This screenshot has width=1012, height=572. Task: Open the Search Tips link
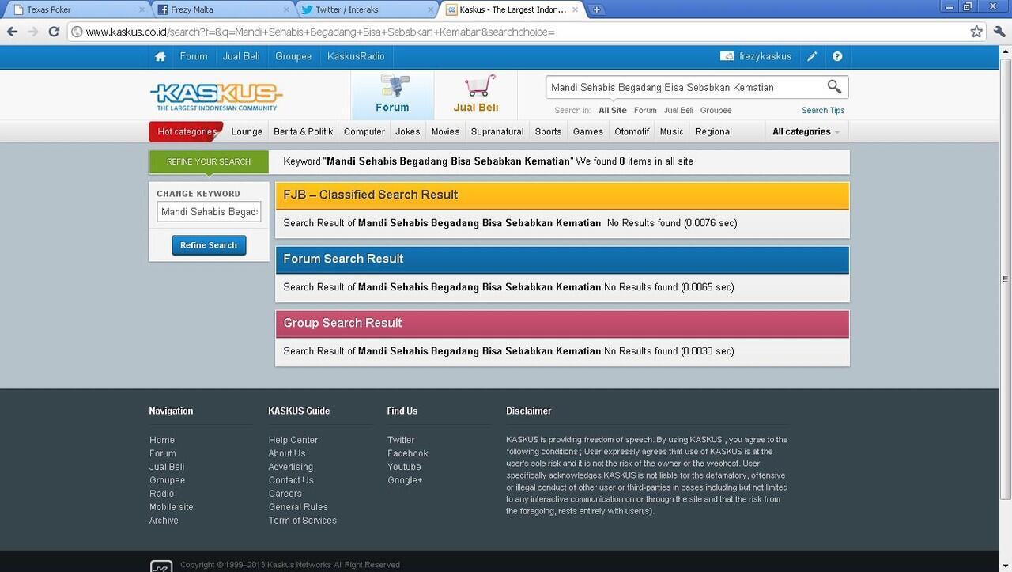[x=823, y=111]
